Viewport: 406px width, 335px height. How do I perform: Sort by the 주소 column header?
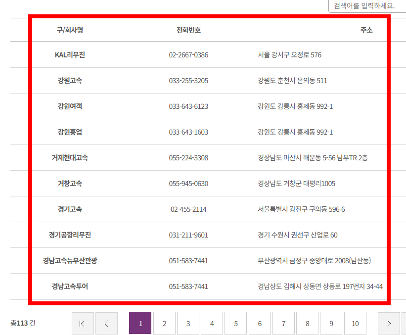tap(367, 30)
